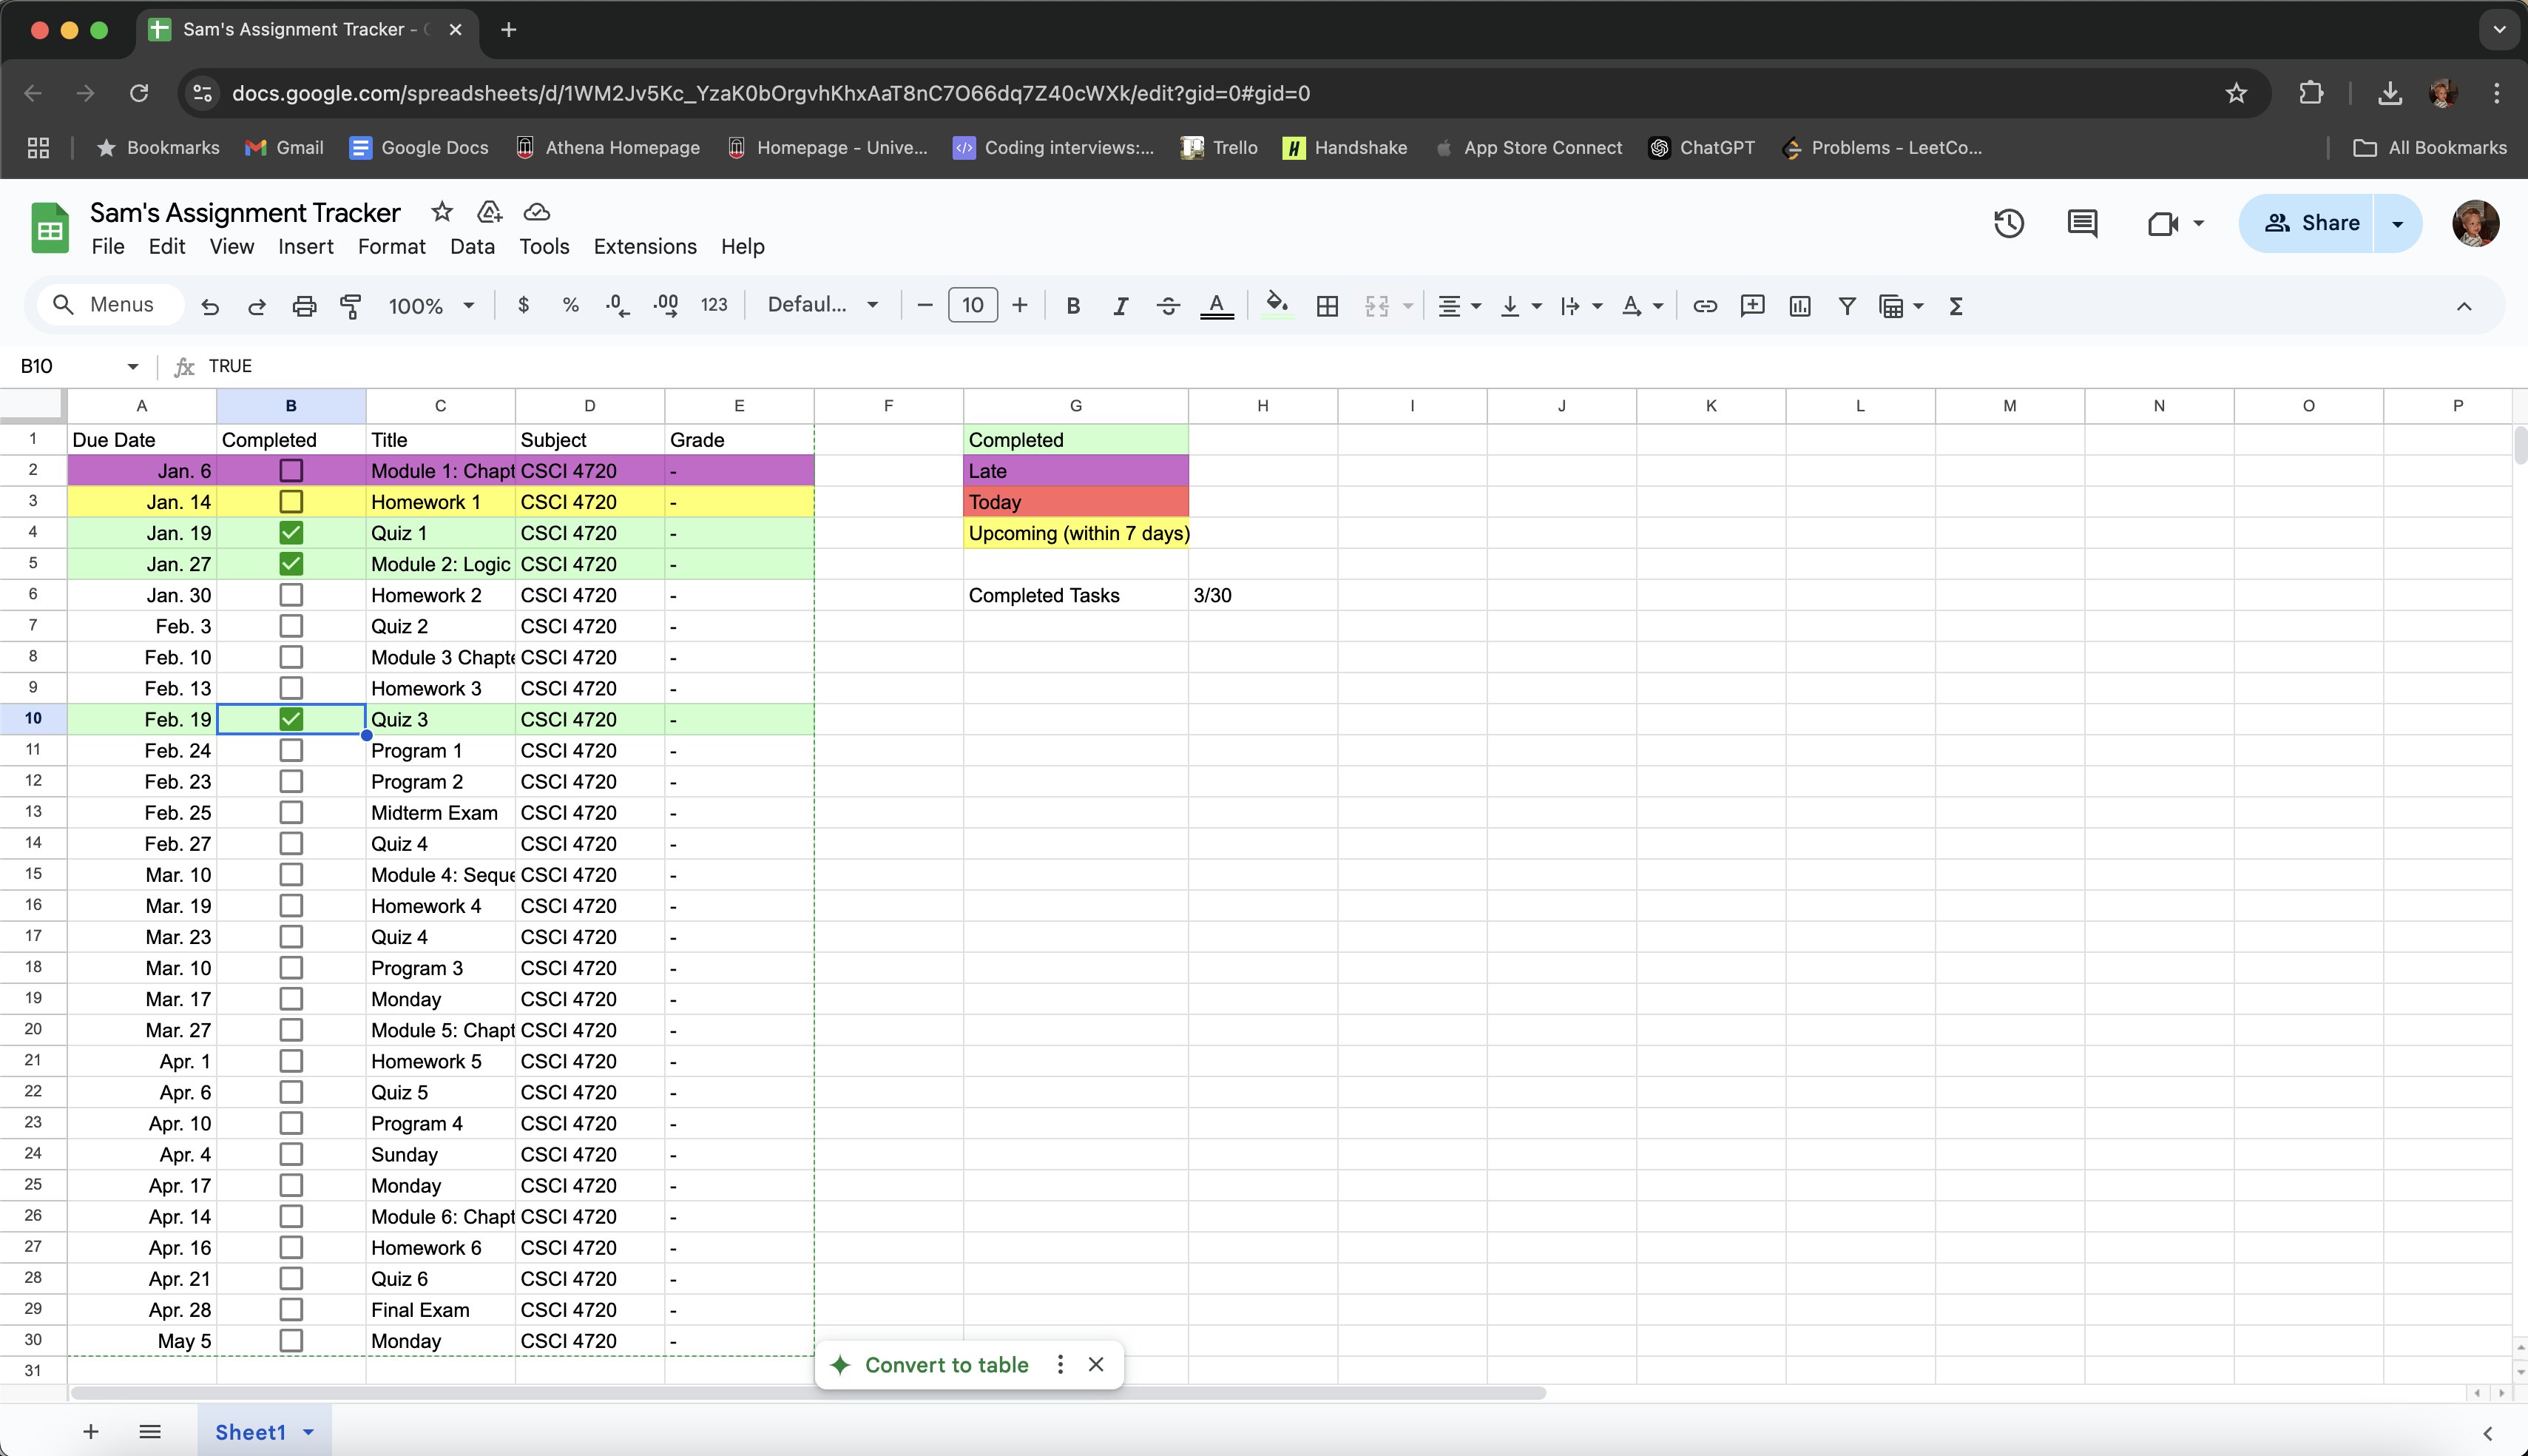Image resolution: width=2528 pixels, height=1456 pixels.
Task: Check the Midterm Exam completed checkbox
Action: tap(291, 812)
